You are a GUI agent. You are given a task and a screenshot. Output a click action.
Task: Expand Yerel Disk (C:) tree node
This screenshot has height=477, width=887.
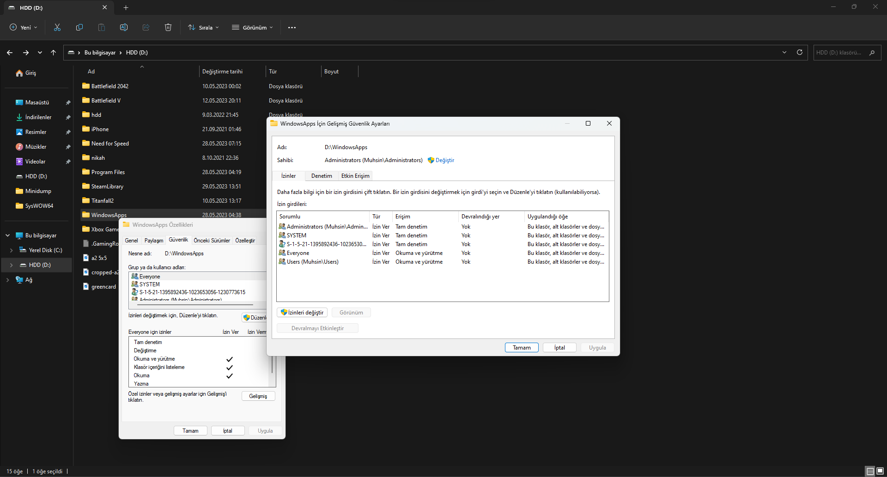click(11, 250)
